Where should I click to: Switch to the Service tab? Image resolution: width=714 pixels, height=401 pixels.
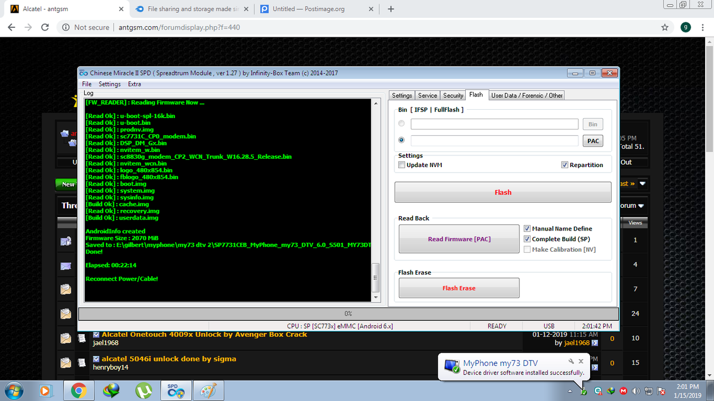click(x=427, y=95)
